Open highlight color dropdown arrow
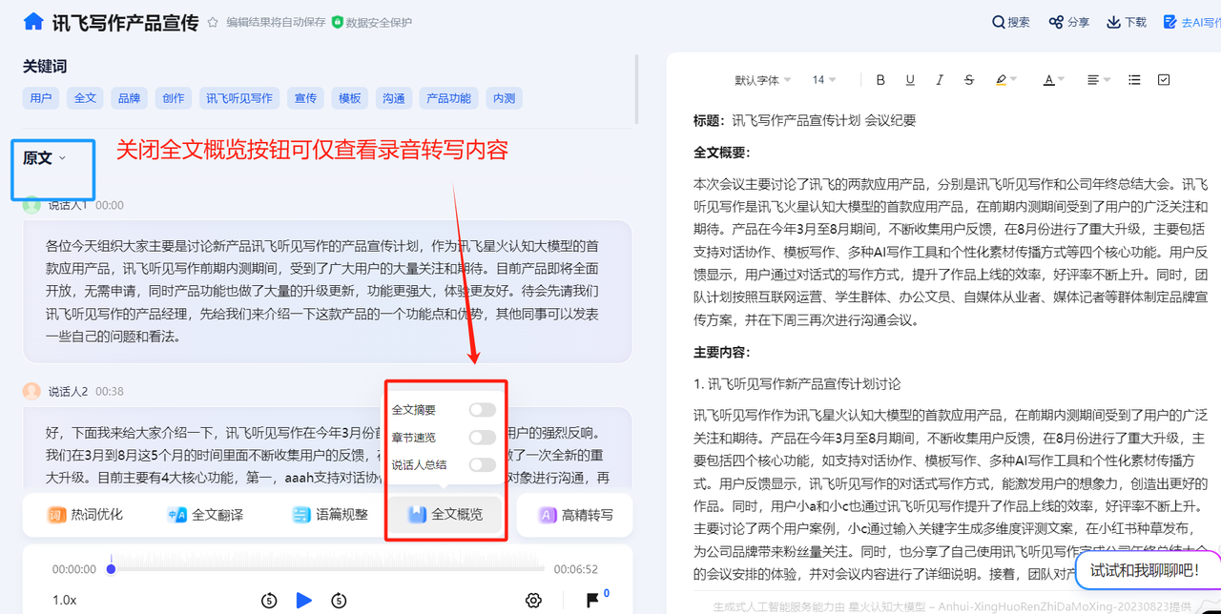 coord(1013,80)
